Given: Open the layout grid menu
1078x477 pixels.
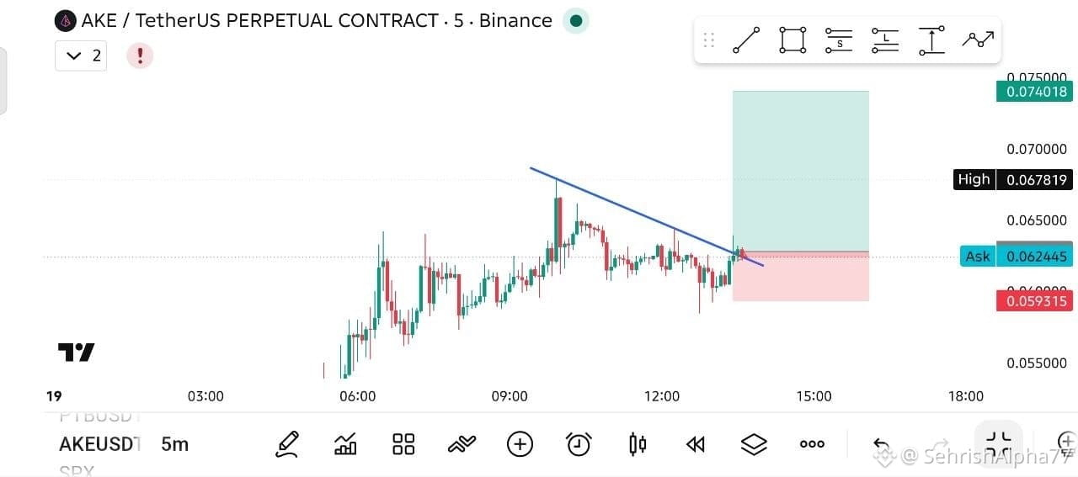Looking at the screenshot, I should (x=403, y=444).
